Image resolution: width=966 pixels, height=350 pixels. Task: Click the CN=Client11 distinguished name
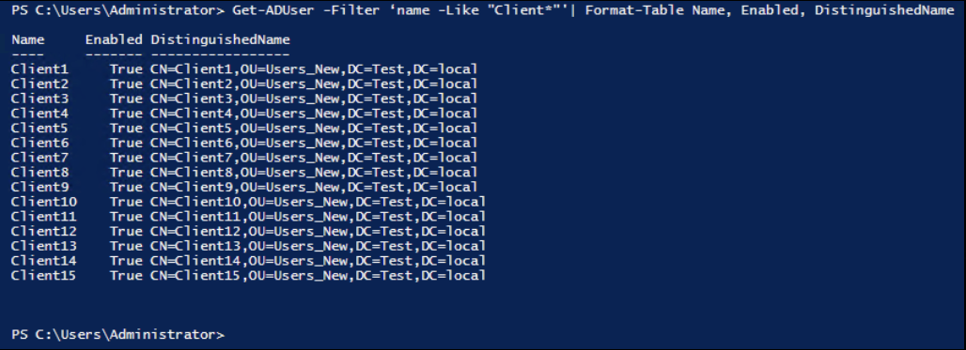pos(318,217)
